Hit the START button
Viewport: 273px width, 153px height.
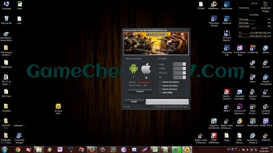click(134, 102)
